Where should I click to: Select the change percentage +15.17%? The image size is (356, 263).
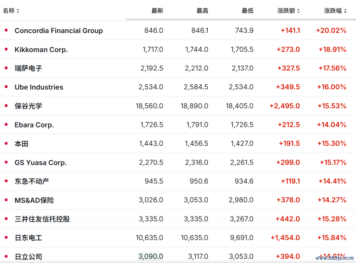coord(333,162)
